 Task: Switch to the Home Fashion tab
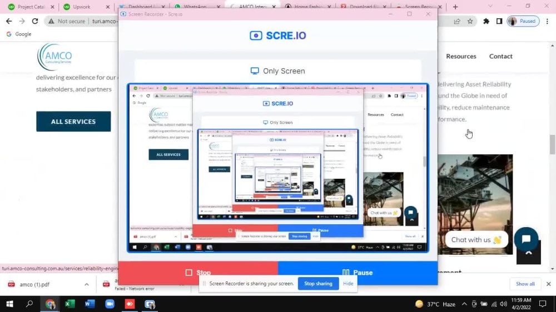click(x=308, y=7)
